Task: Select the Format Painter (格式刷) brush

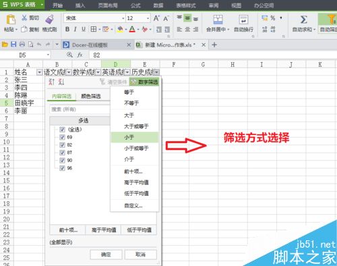Action: [49, 20]
